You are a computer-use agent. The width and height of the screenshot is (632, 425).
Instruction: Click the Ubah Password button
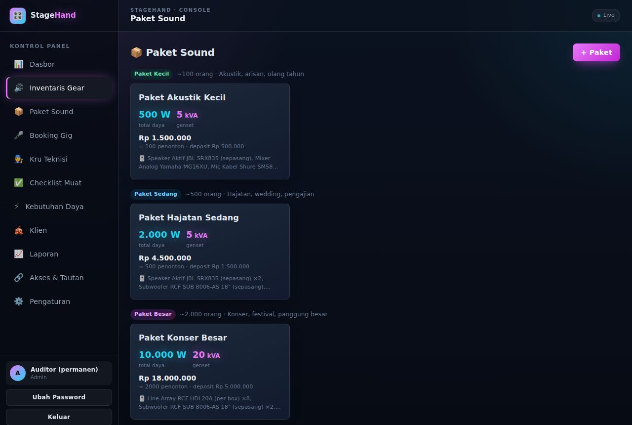pyautogui.click(x=59, y=397)
